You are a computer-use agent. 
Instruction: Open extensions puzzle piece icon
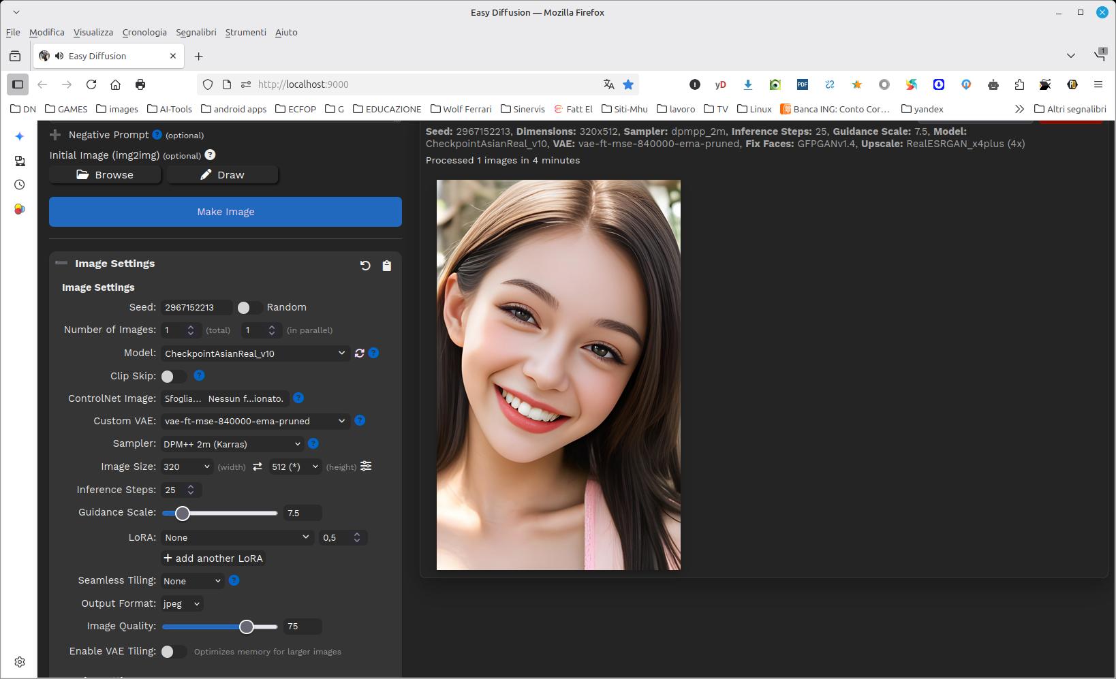(x=1019, y=84)
